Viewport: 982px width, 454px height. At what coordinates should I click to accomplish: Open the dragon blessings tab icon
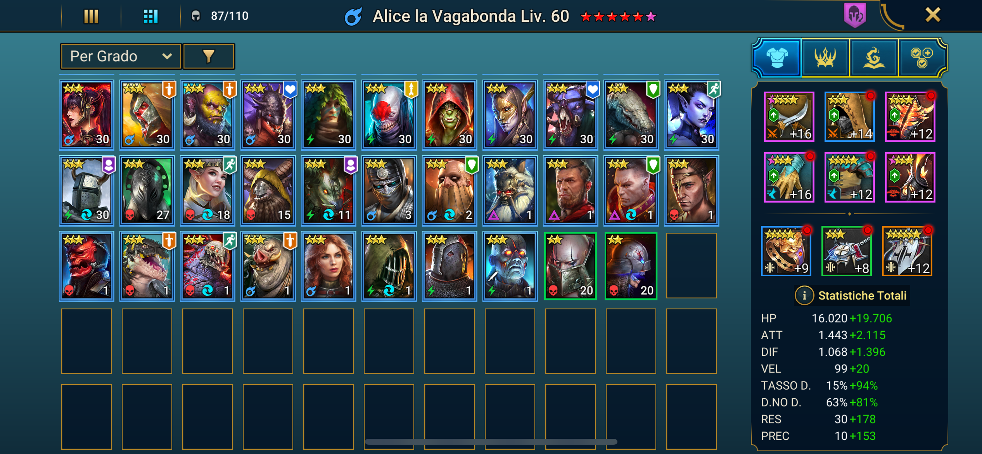coord(874,58)
